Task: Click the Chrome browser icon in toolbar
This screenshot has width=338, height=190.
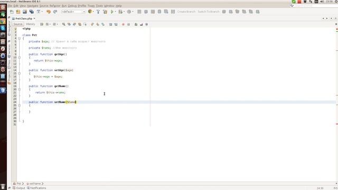Action: pyautogui.click(x=90, y=12)
